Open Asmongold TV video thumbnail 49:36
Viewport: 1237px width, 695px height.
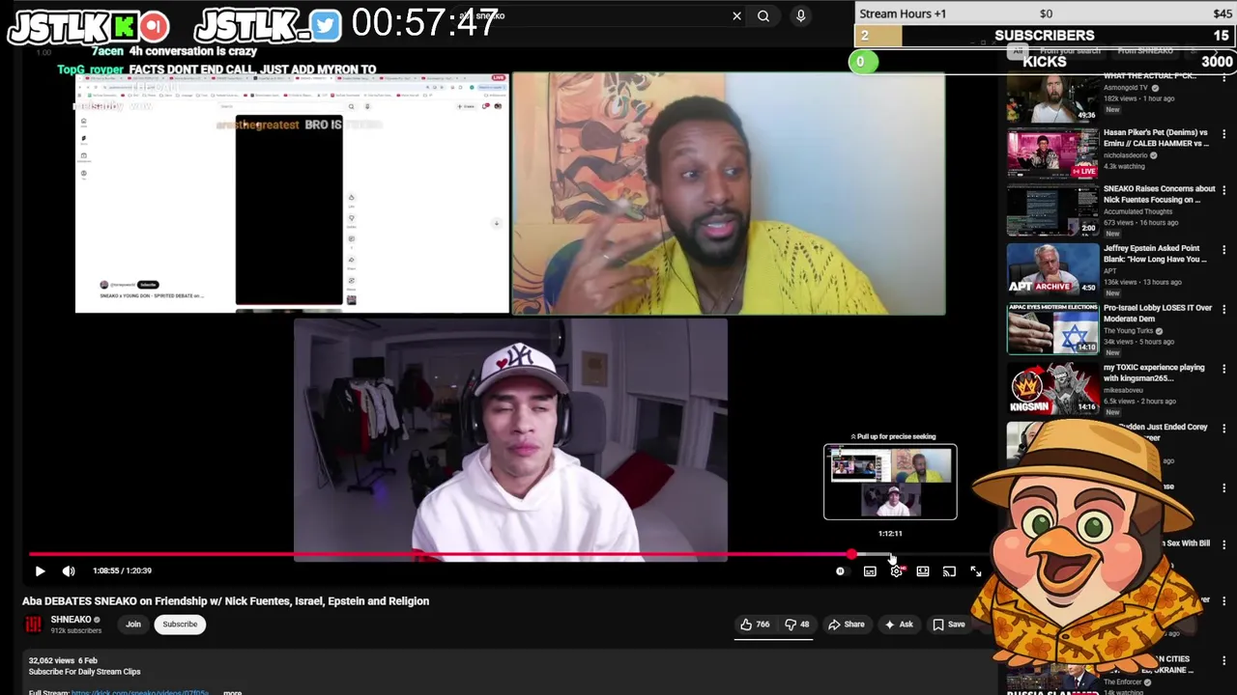(1053, 97)
